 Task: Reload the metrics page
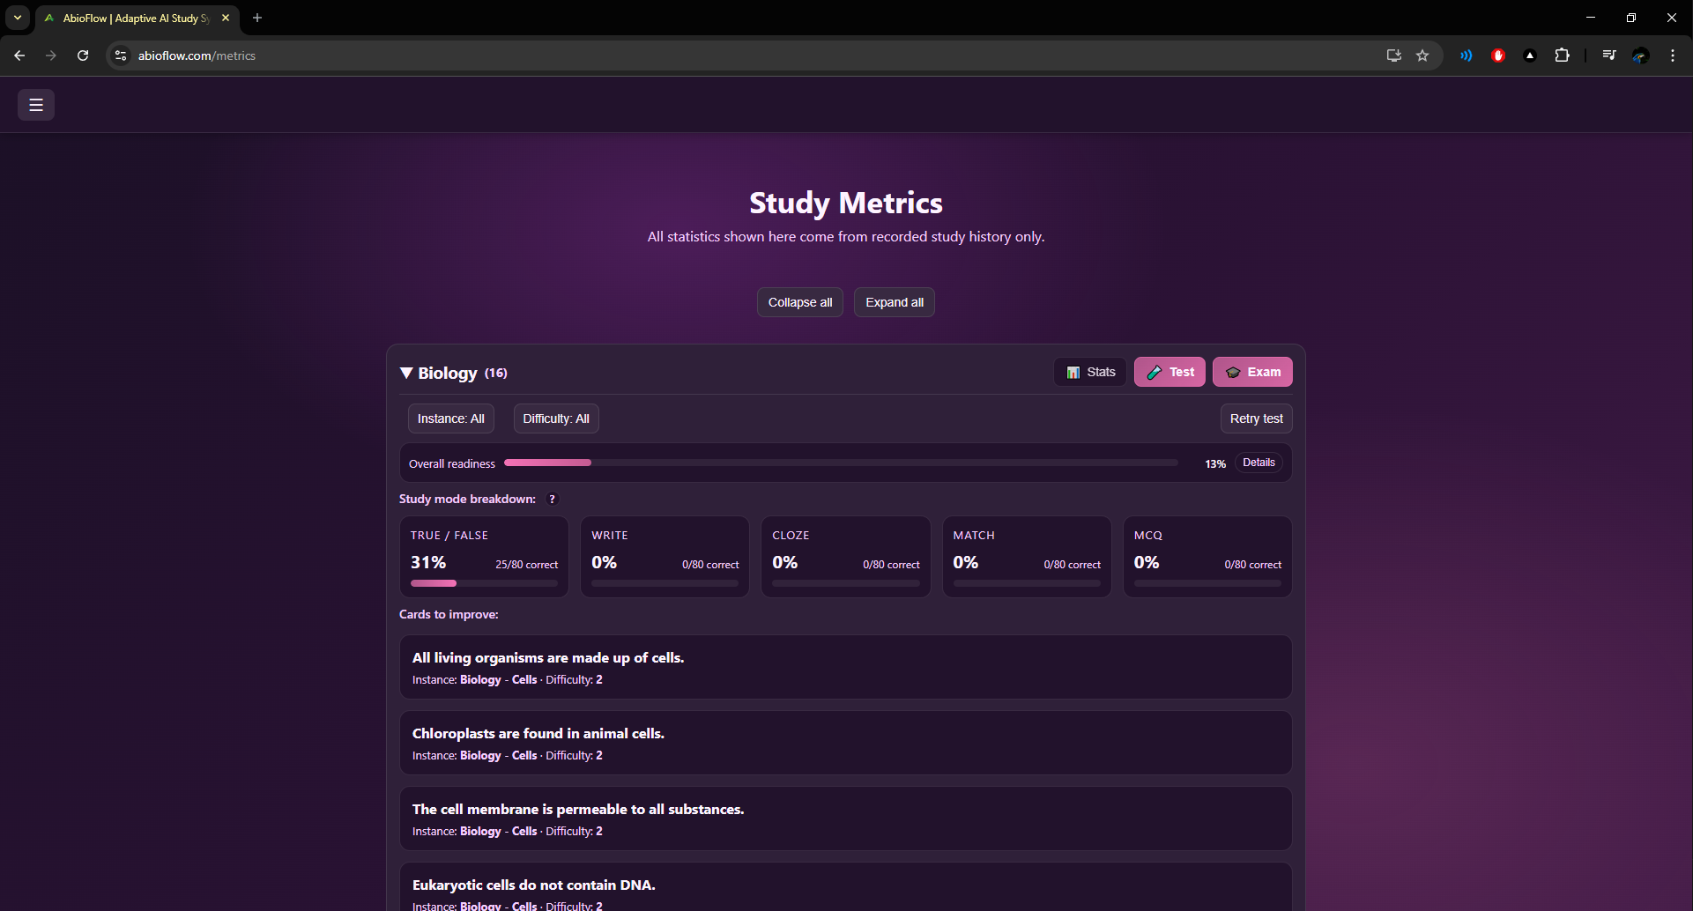pos(82,55)
